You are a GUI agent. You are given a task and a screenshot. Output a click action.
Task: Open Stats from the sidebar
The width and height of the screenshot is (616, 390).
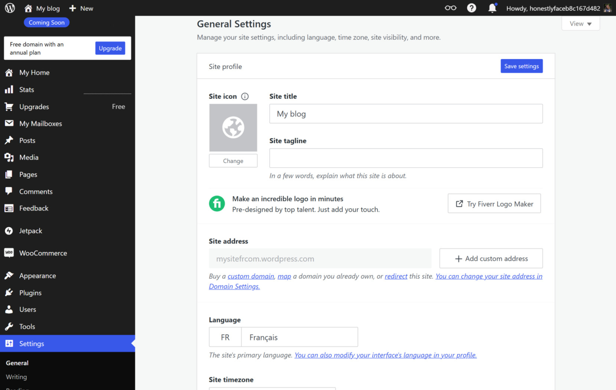point(26,89)
